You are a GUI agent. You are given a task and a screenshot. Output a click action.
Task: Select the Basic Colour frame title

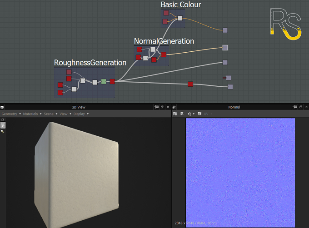tap(181, 5)
